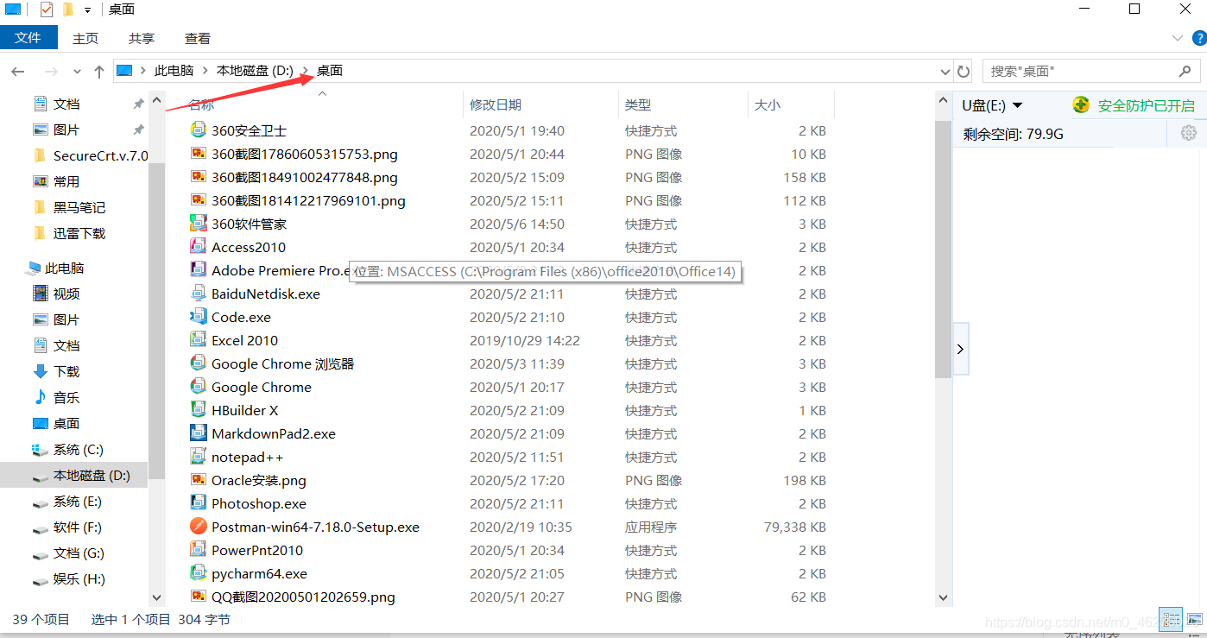
Task: Select the Postman setup icon
Action: [x=199, y=527]
